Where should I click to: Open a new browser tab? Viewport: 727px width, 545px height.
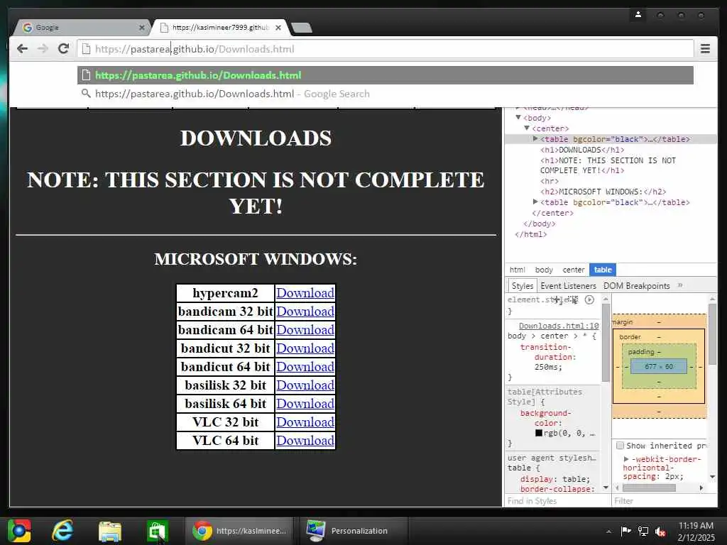pos(302,28)
